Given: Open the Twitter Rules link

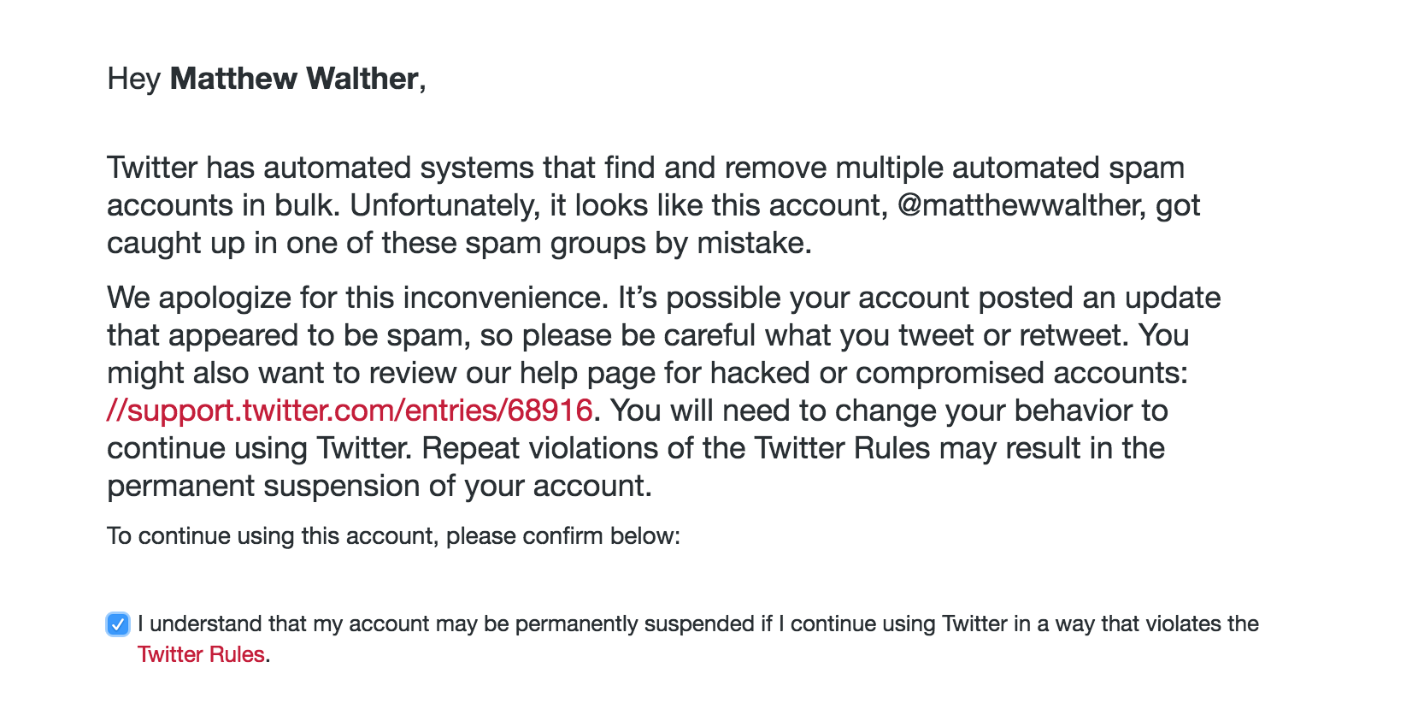Looking at the screenshot, I should pos(201,654).
